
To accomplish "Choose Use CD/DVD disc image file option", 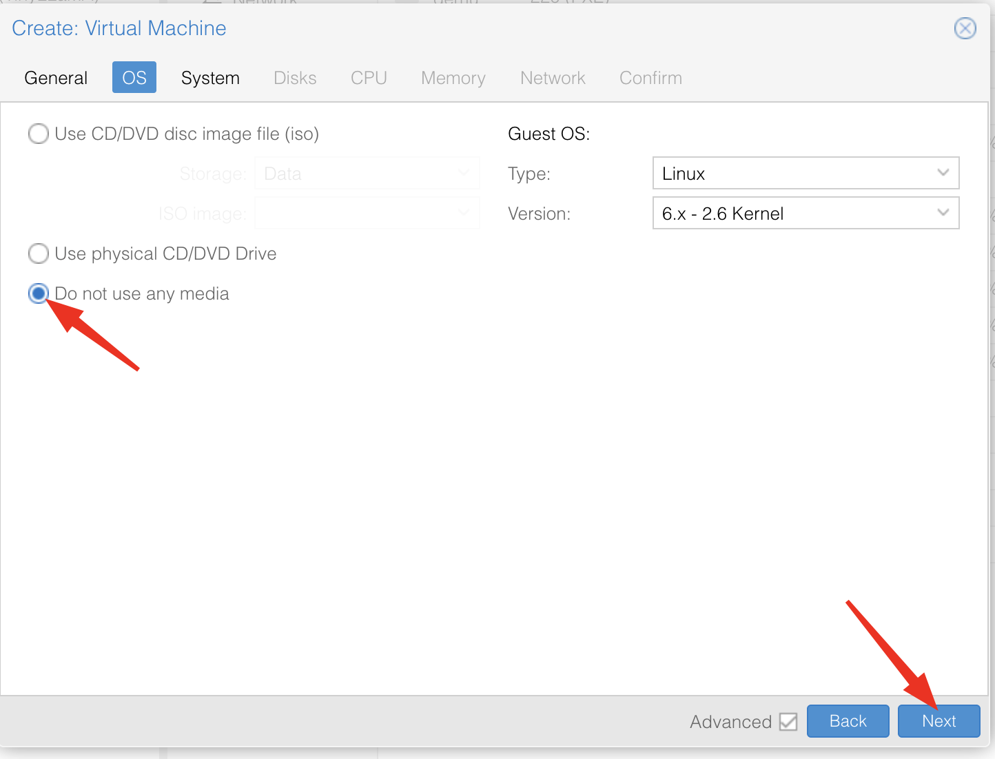I will coord(39,134).
